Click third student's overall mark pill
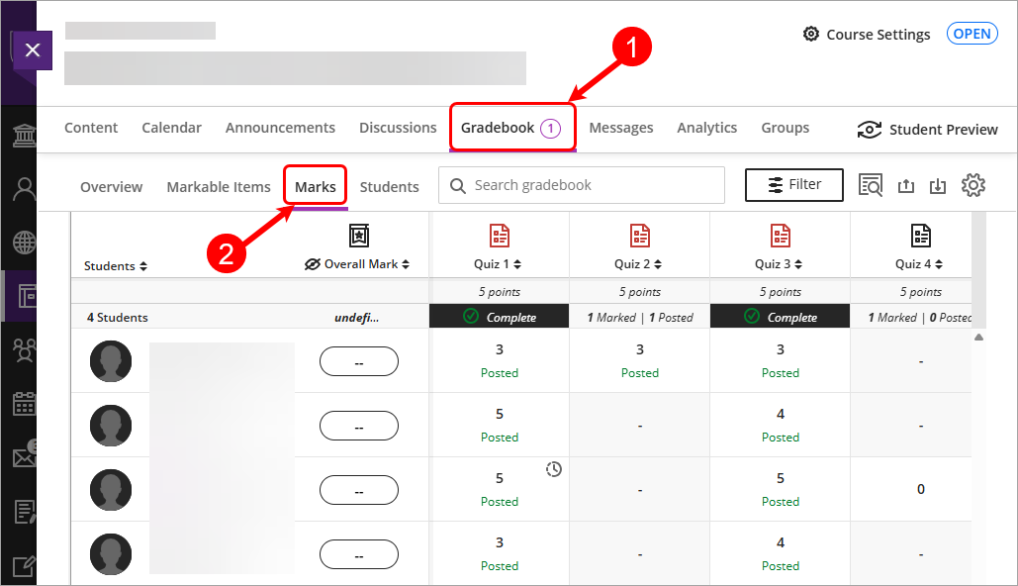Image resolution: width=1018 pixels, height=586 pixels. 359,490
